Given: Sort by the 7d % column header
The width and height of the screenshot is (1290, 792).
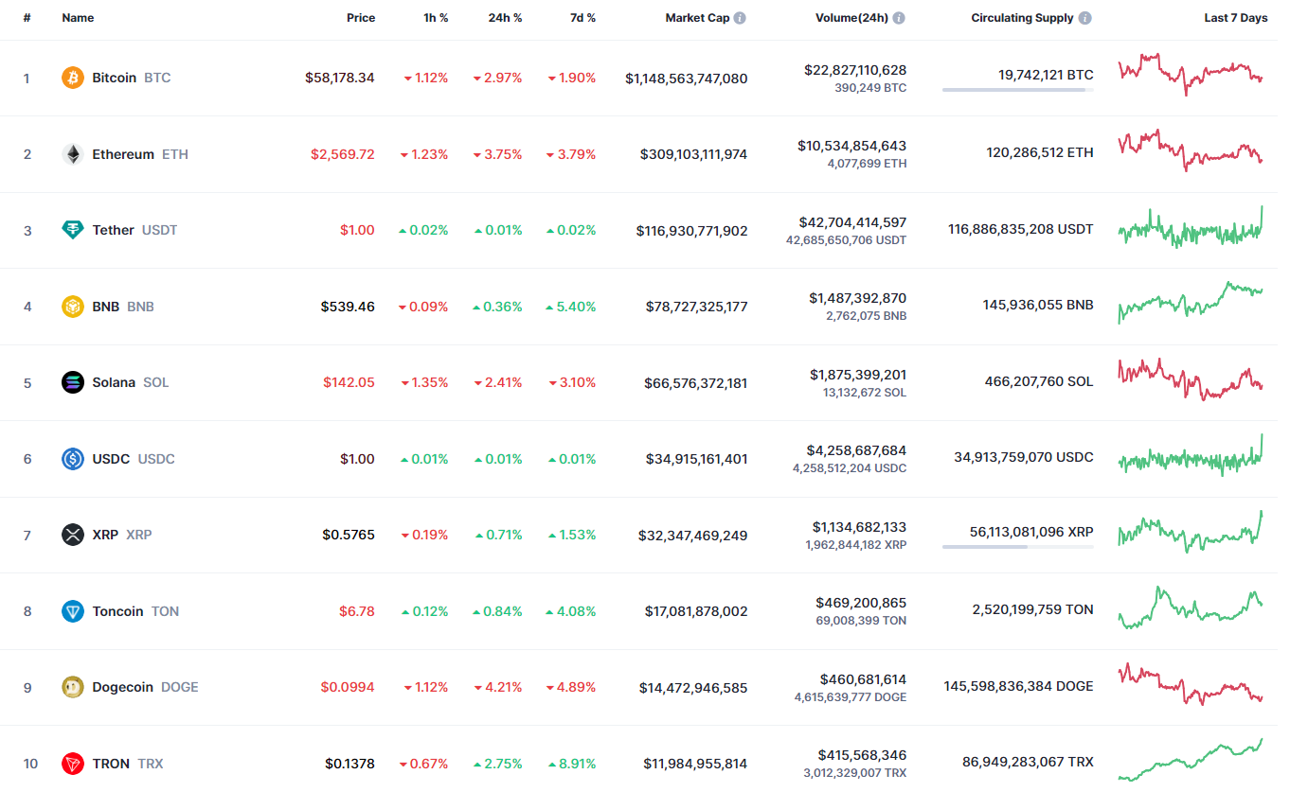Looking at the screenshot, I should click(x=582, y=18).
